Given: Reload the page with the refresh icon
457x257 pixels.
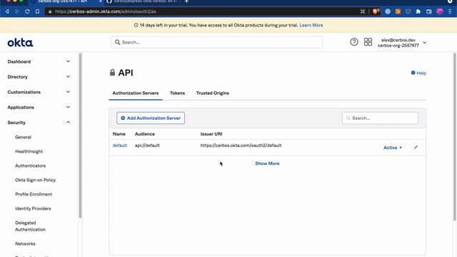Looking at the screenshot, I should [x=27, y=11].
